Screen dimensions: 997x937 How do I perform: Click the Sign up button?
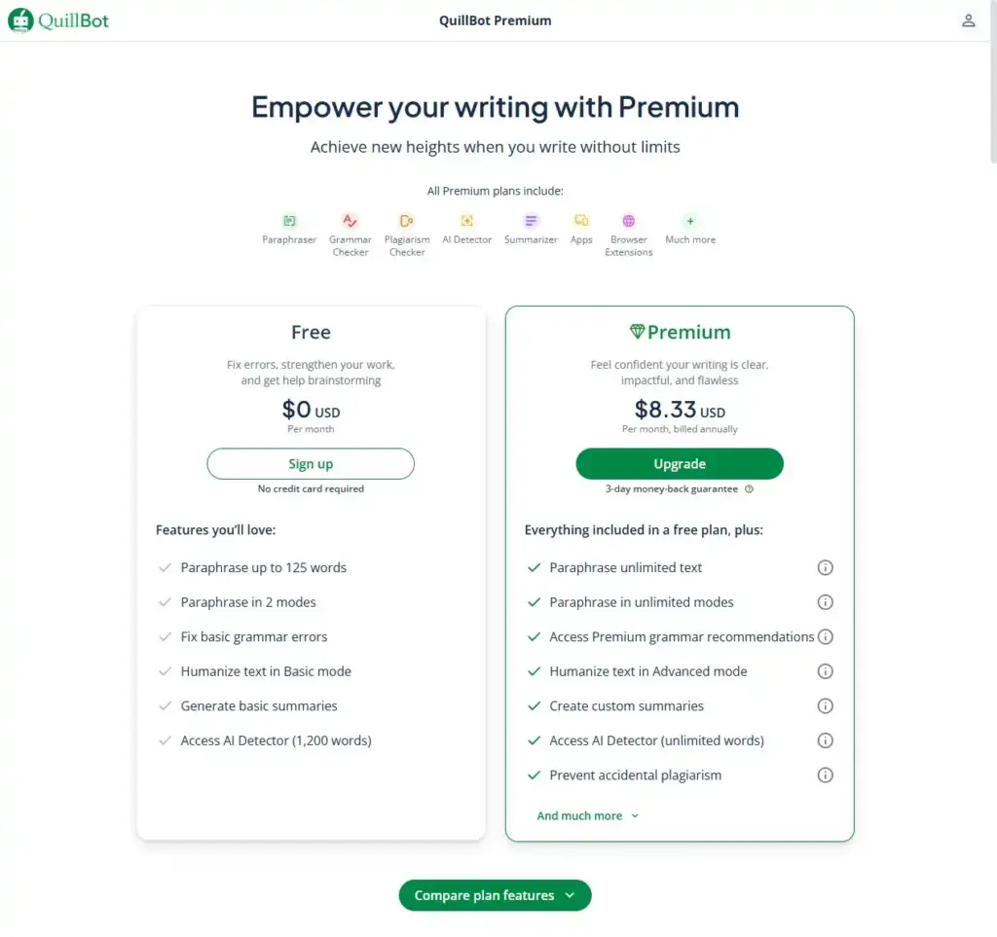(x=311, y=464)
